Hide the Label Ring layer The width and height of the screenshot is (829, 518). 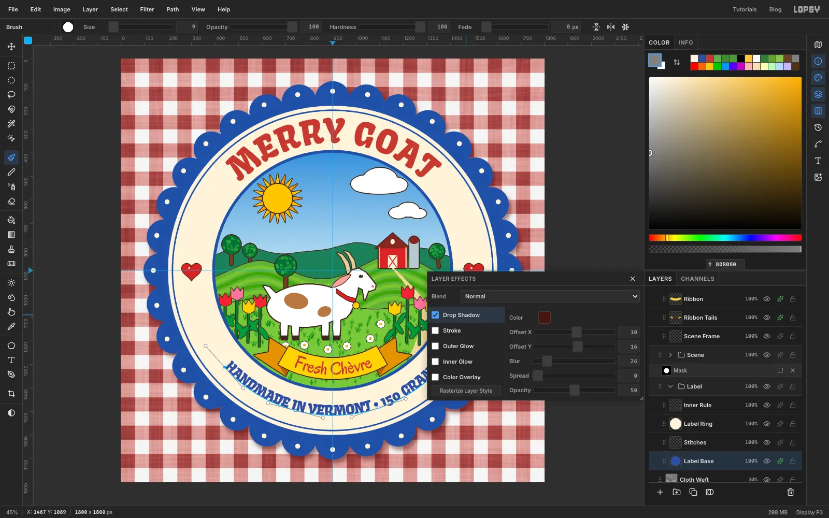(x=767, y=424)
